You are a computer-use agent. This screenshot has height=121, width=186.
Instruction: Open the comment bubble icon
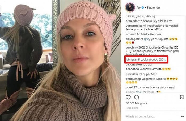click(x=137, y=97)
